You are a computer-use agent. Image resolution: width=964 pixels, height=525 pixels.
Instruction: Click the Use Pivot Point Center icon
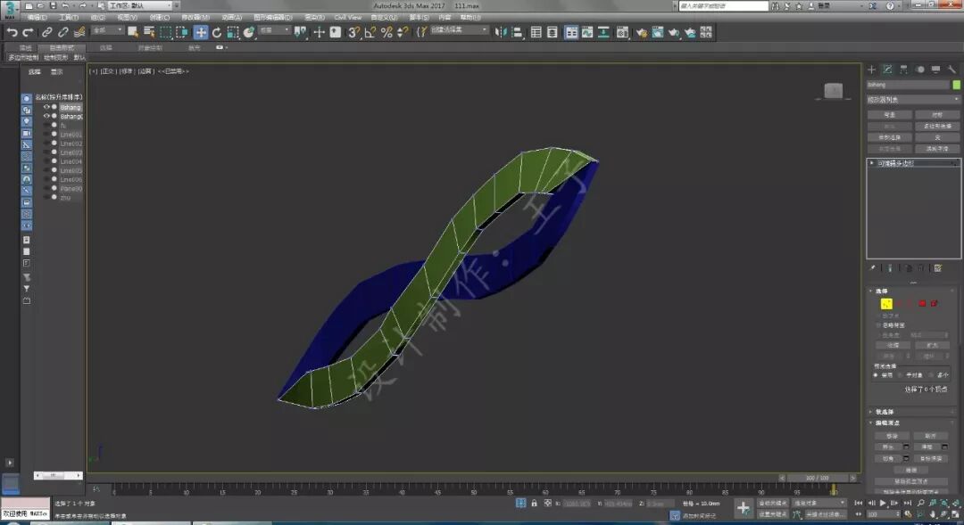(x=300, y=32)
